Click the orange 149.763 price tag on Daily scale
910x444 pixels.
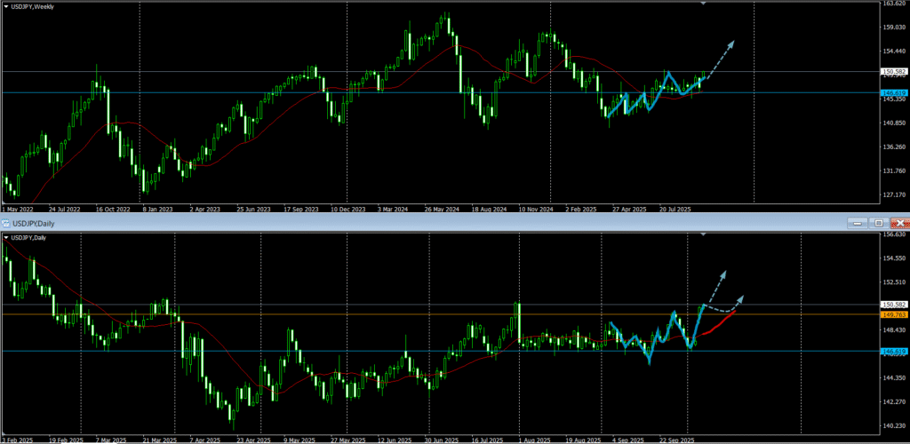892,314
